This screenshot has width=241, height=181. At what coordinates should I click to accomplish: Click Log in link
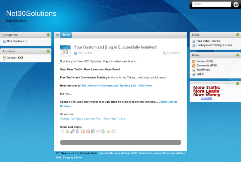[200, 74]
